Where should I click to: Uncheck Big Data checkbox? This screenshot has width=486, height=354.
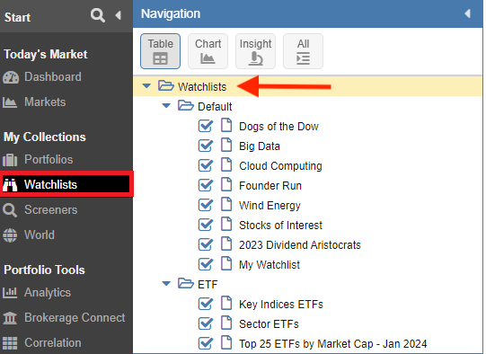point(206,146)
